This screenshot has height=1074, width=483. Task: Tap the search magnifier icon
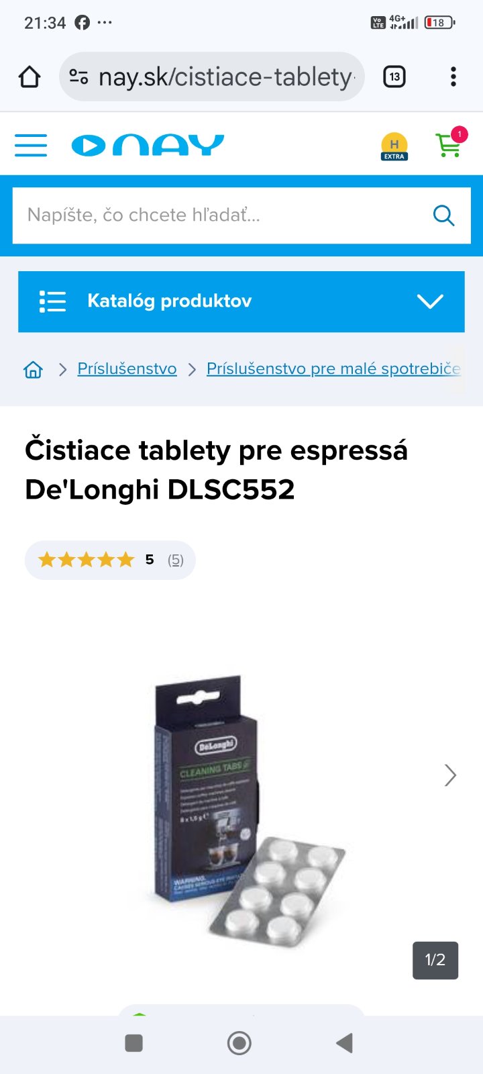click(444, 215)
